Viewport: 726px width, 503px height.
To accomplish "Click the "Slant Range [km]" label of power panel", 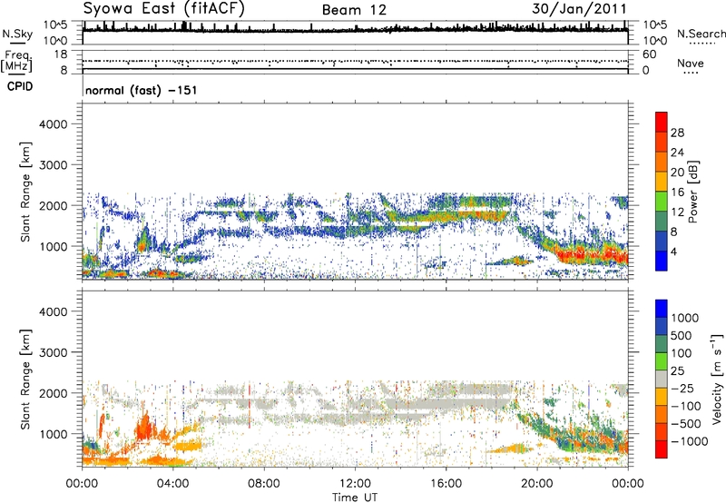I will click(25, 192).
